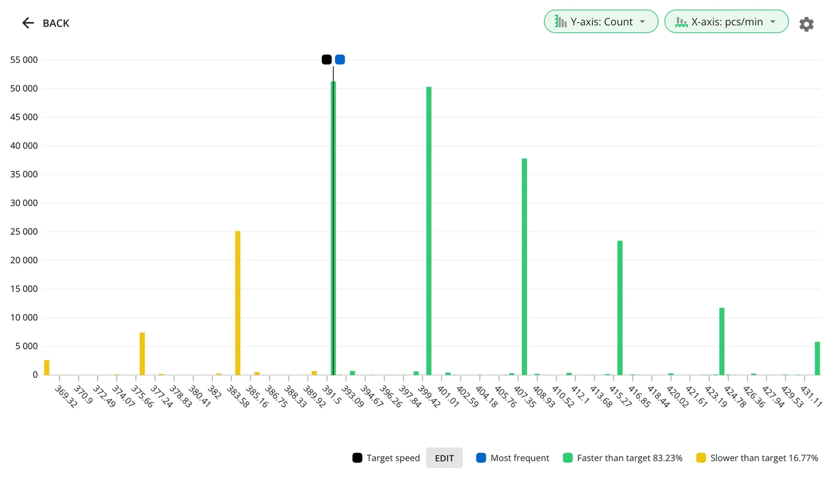The image size is (833, 478).
Task: Select Faster than target 83.23% label
Action: pyautogui.click(x=630, y=458)
